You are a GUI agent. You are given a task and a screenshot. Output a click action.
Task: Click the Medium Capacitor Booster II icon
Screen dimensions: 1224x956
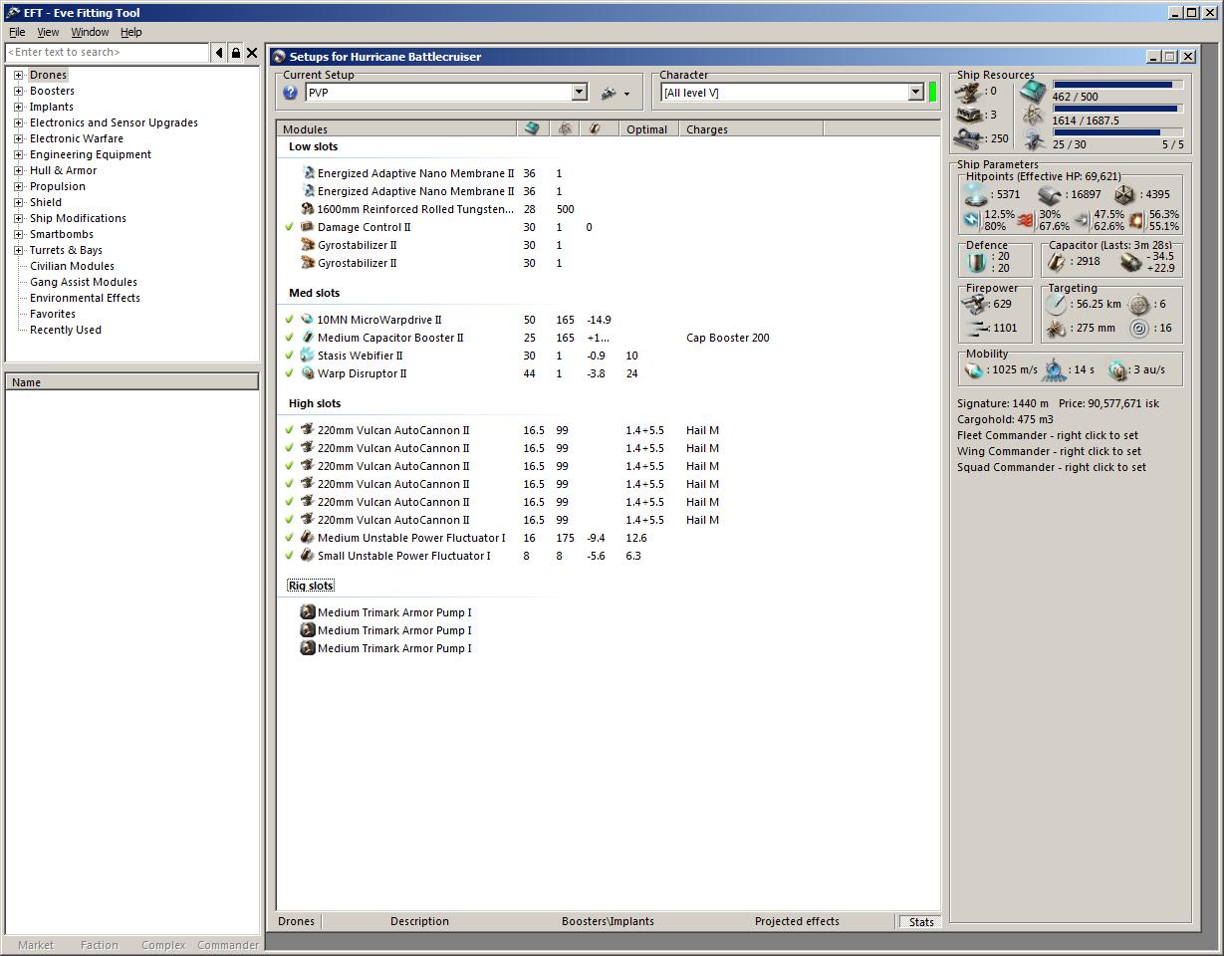point(308,338)
